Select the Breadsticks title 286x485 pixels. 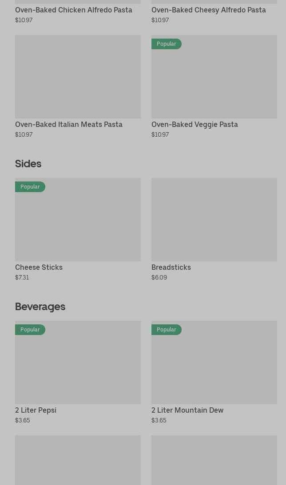point(171,267)
